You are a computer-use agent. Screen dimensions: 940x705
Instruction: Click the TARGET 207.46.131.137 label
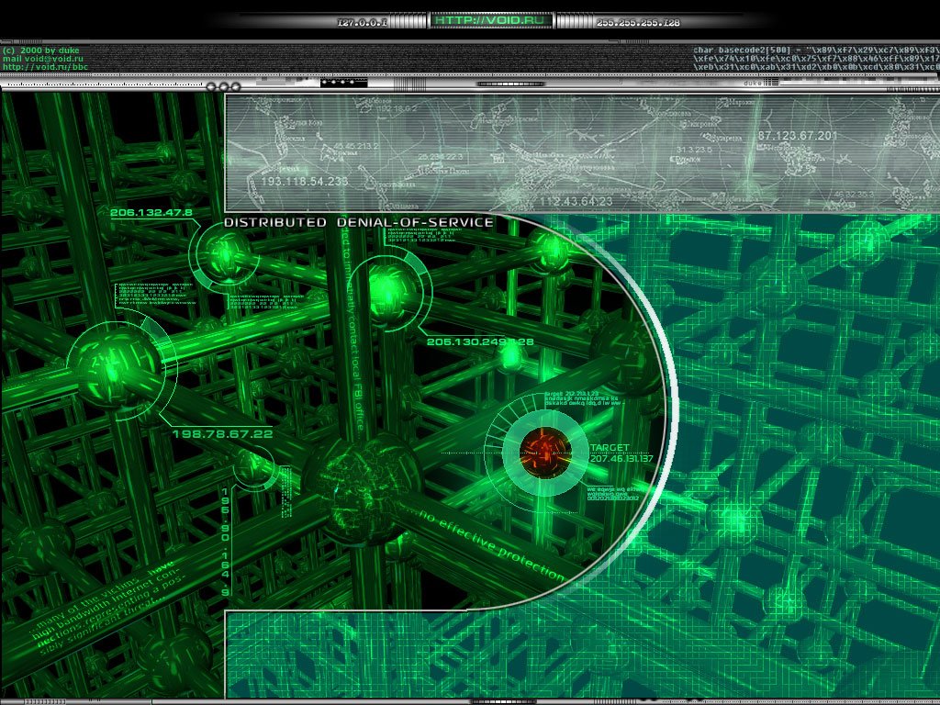click(x=621, y=453)
